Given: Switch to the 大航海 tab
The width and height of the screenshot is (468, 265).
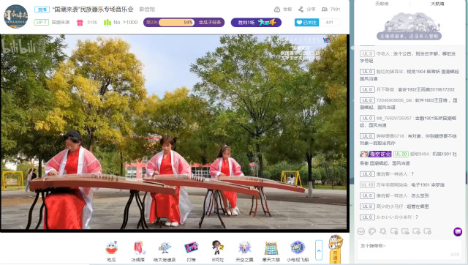Looking at the screenshot, I should point(437,4).
